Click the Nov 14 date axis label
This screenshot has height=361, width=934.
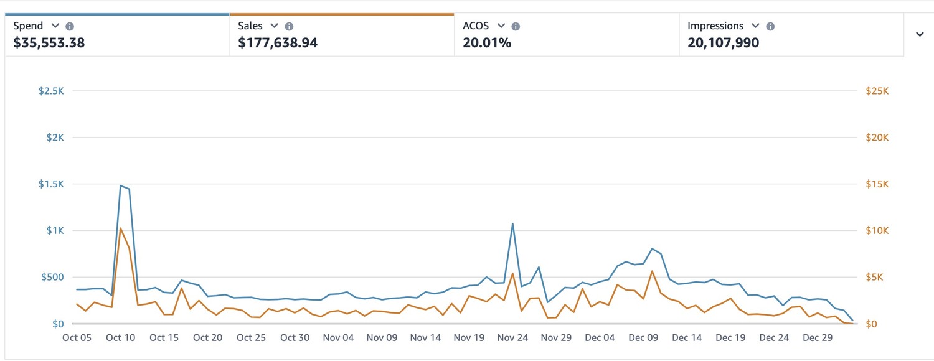(426, 338)
